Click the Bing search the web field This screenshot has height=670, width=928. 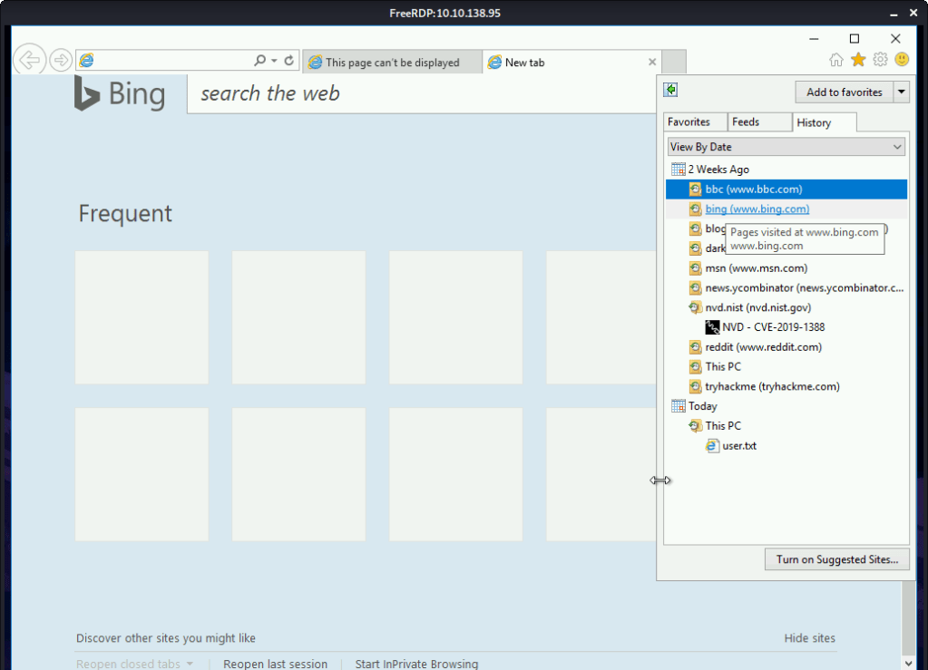[417, 93]
